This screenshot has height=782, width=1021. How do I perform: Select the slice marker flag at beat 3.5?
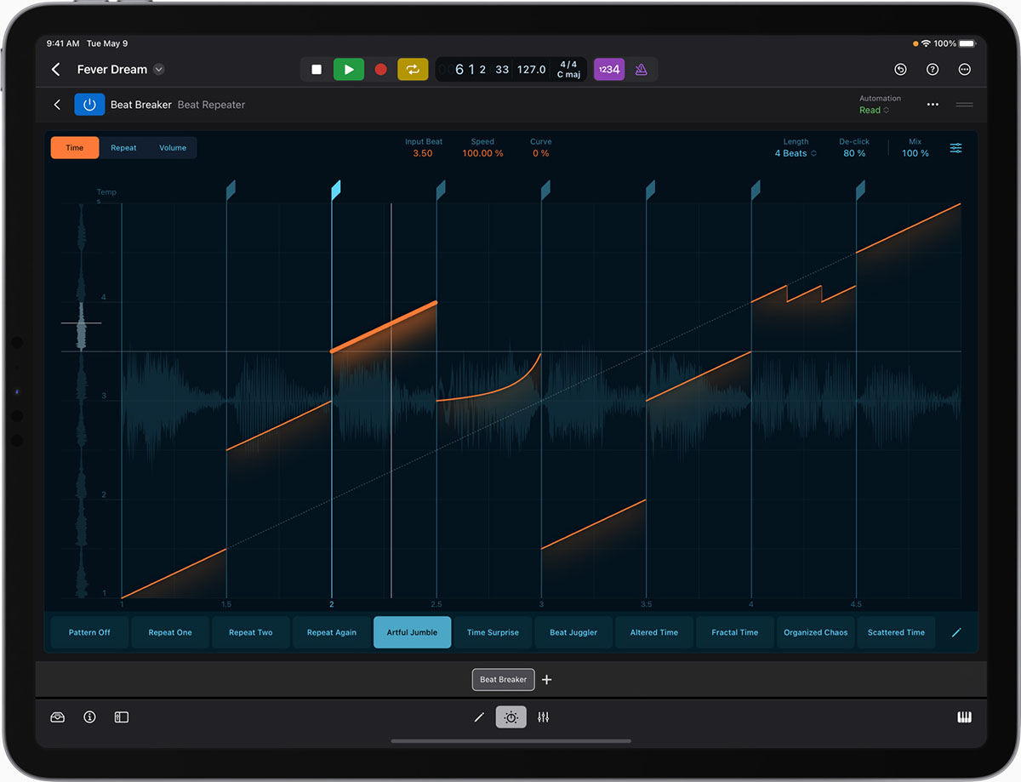tap(650, 190)
